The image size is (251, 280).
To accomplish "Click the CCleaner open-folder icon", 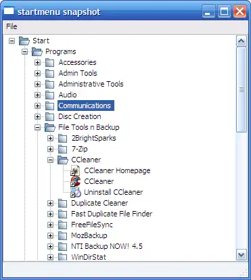I will (63, 160).
